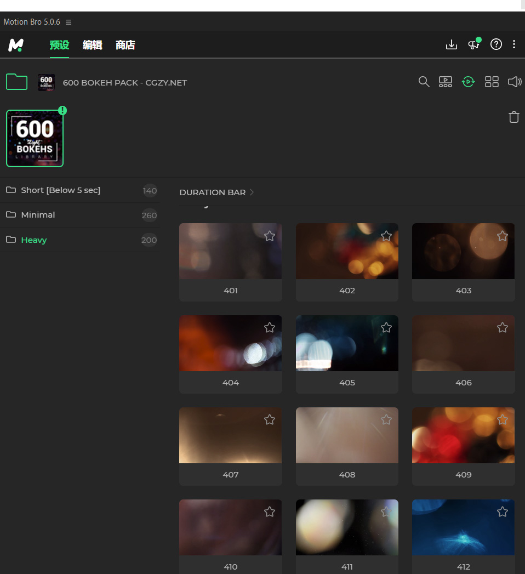Screen dimensions: 525x574
Task: Click the Motion Bro logo icon
Action: click(x=16, y=45)
